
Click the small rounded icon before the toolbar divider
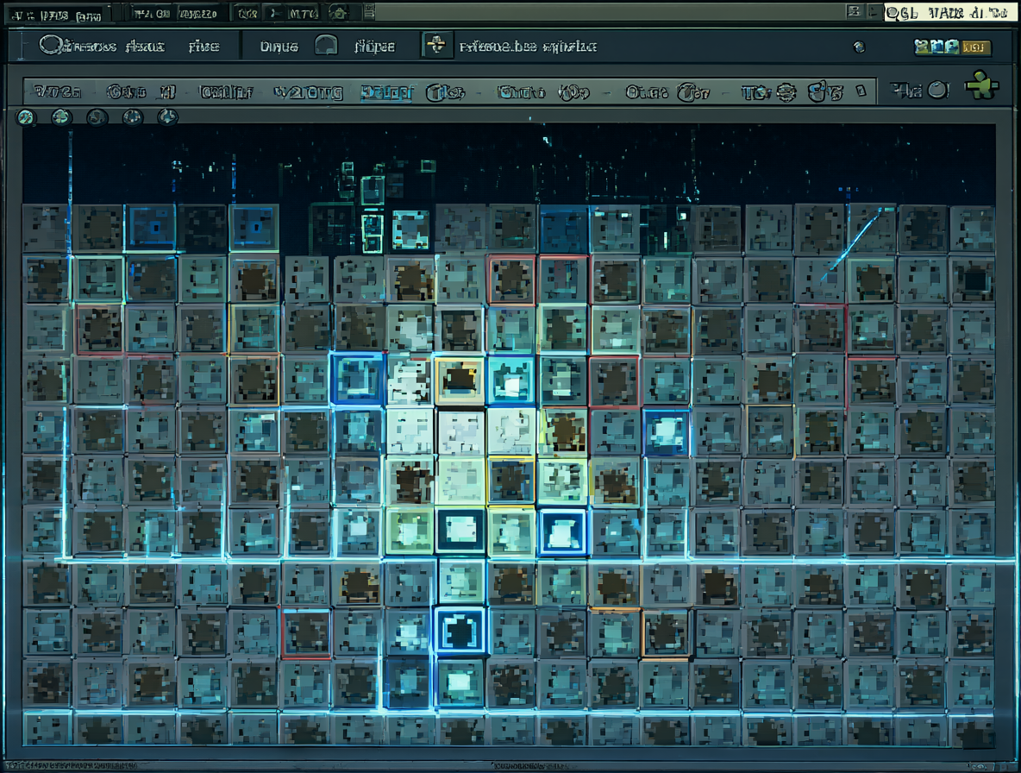861,91
